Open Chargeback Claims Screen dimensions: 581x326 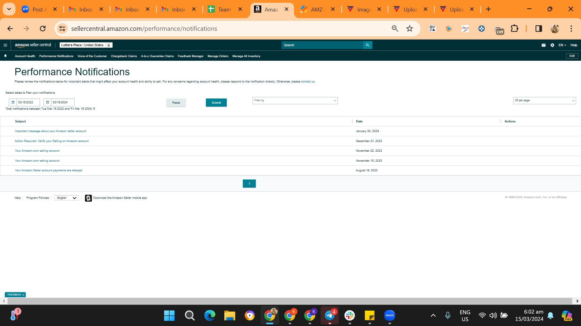pyautogui.click(x=124, y=56)
